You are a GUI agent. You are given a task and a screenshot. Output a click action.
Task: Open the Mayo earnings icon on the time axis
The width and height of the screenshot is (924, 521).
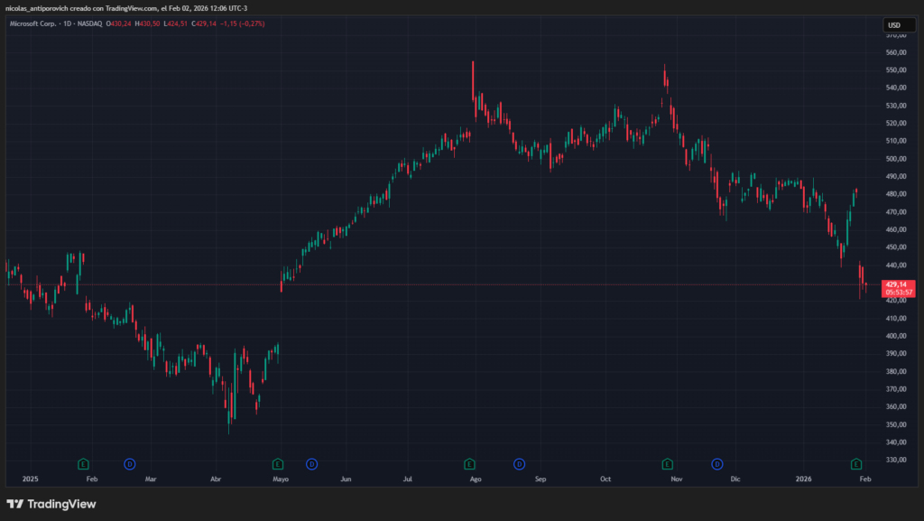[x=276, y=463]
